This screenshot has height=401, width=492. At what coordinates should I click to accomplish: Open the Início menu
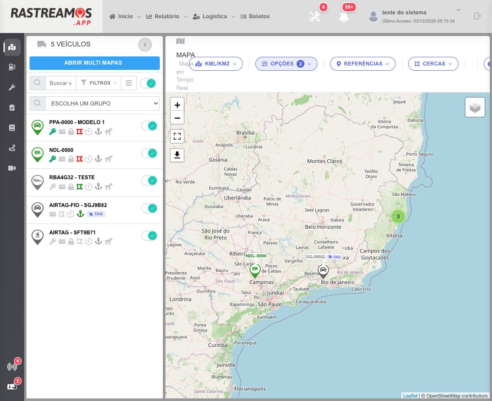point(125,16)
